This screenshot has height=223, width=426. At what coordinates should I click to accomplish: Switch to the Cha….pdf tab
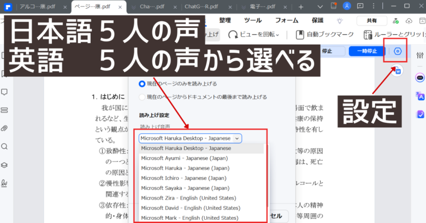coord(152,7)
